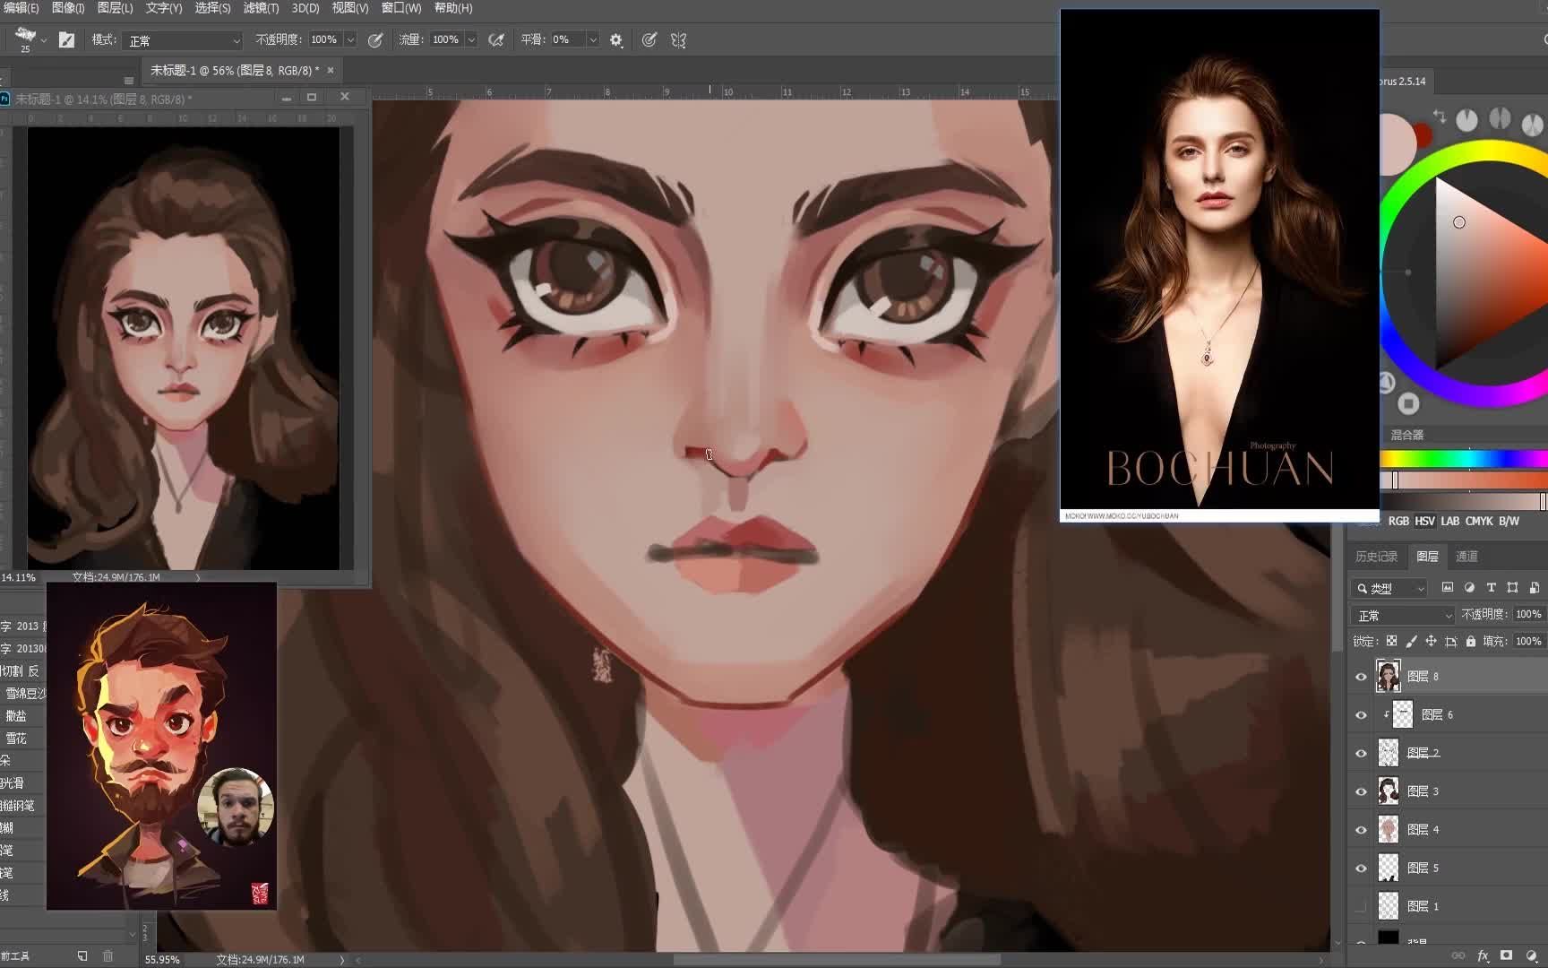Create new adjustment layer icon
The height and width of the screenshot is (968, 1548).
click(1532, 955)
